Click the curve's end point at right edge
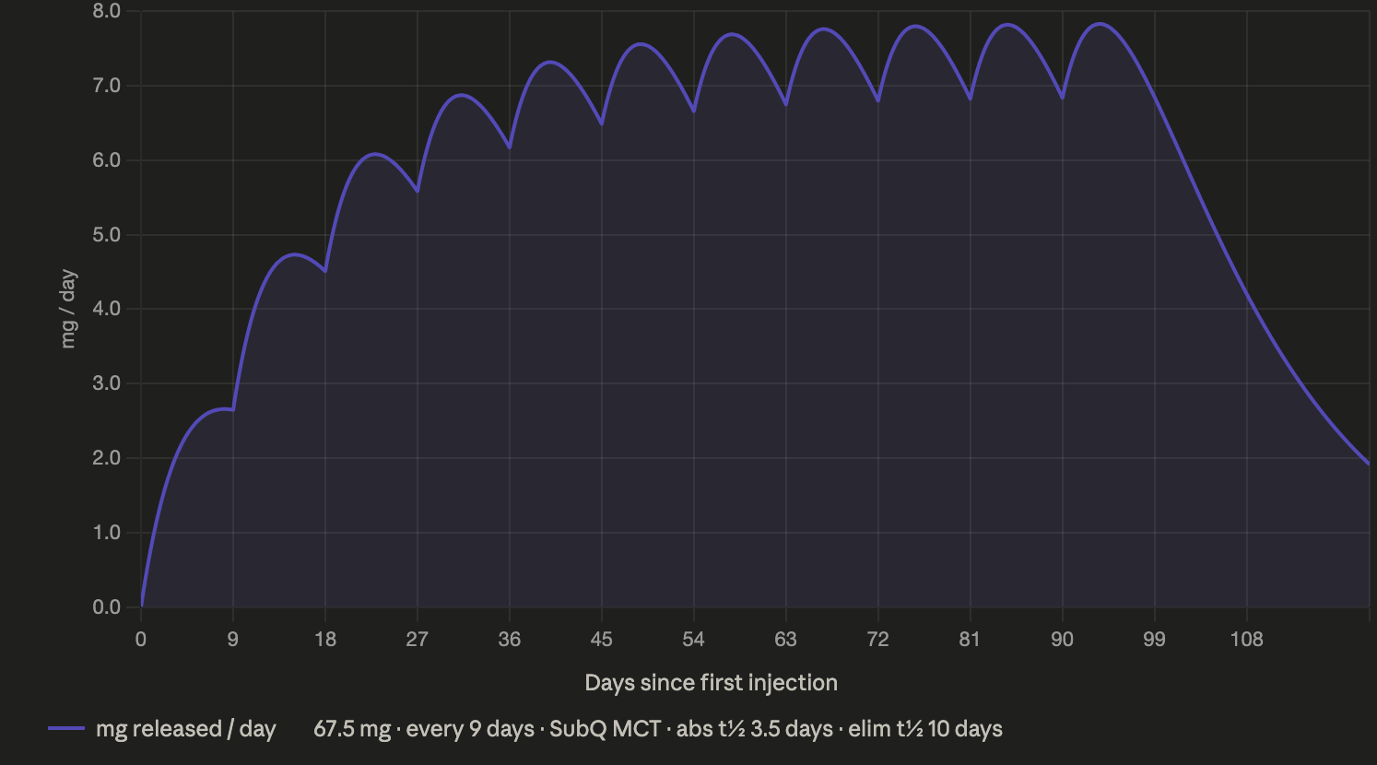The width and height of the screenshot is (1377, 765). (x=1369, y=464)
